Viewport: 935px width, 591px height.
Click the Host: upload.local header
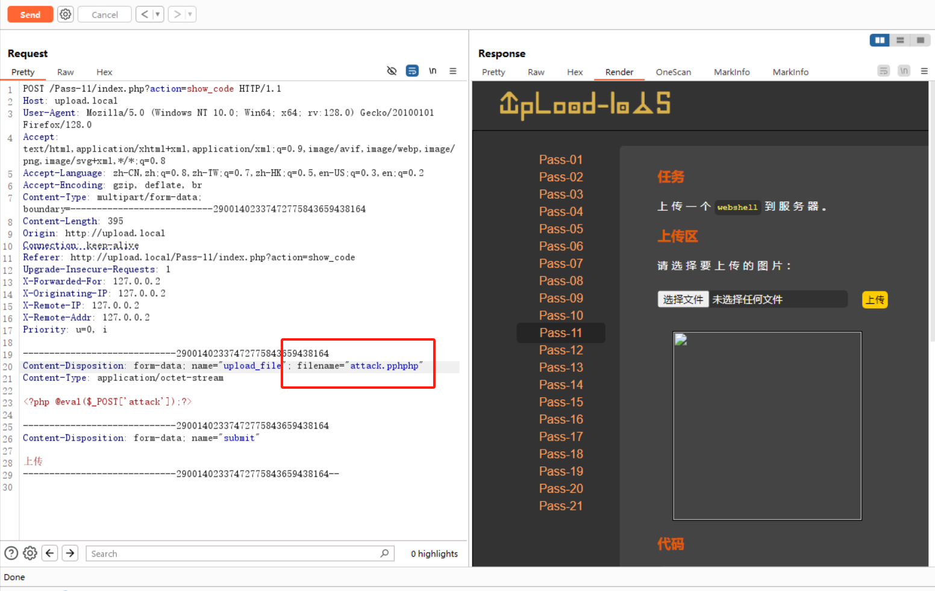tap(70, 101)
